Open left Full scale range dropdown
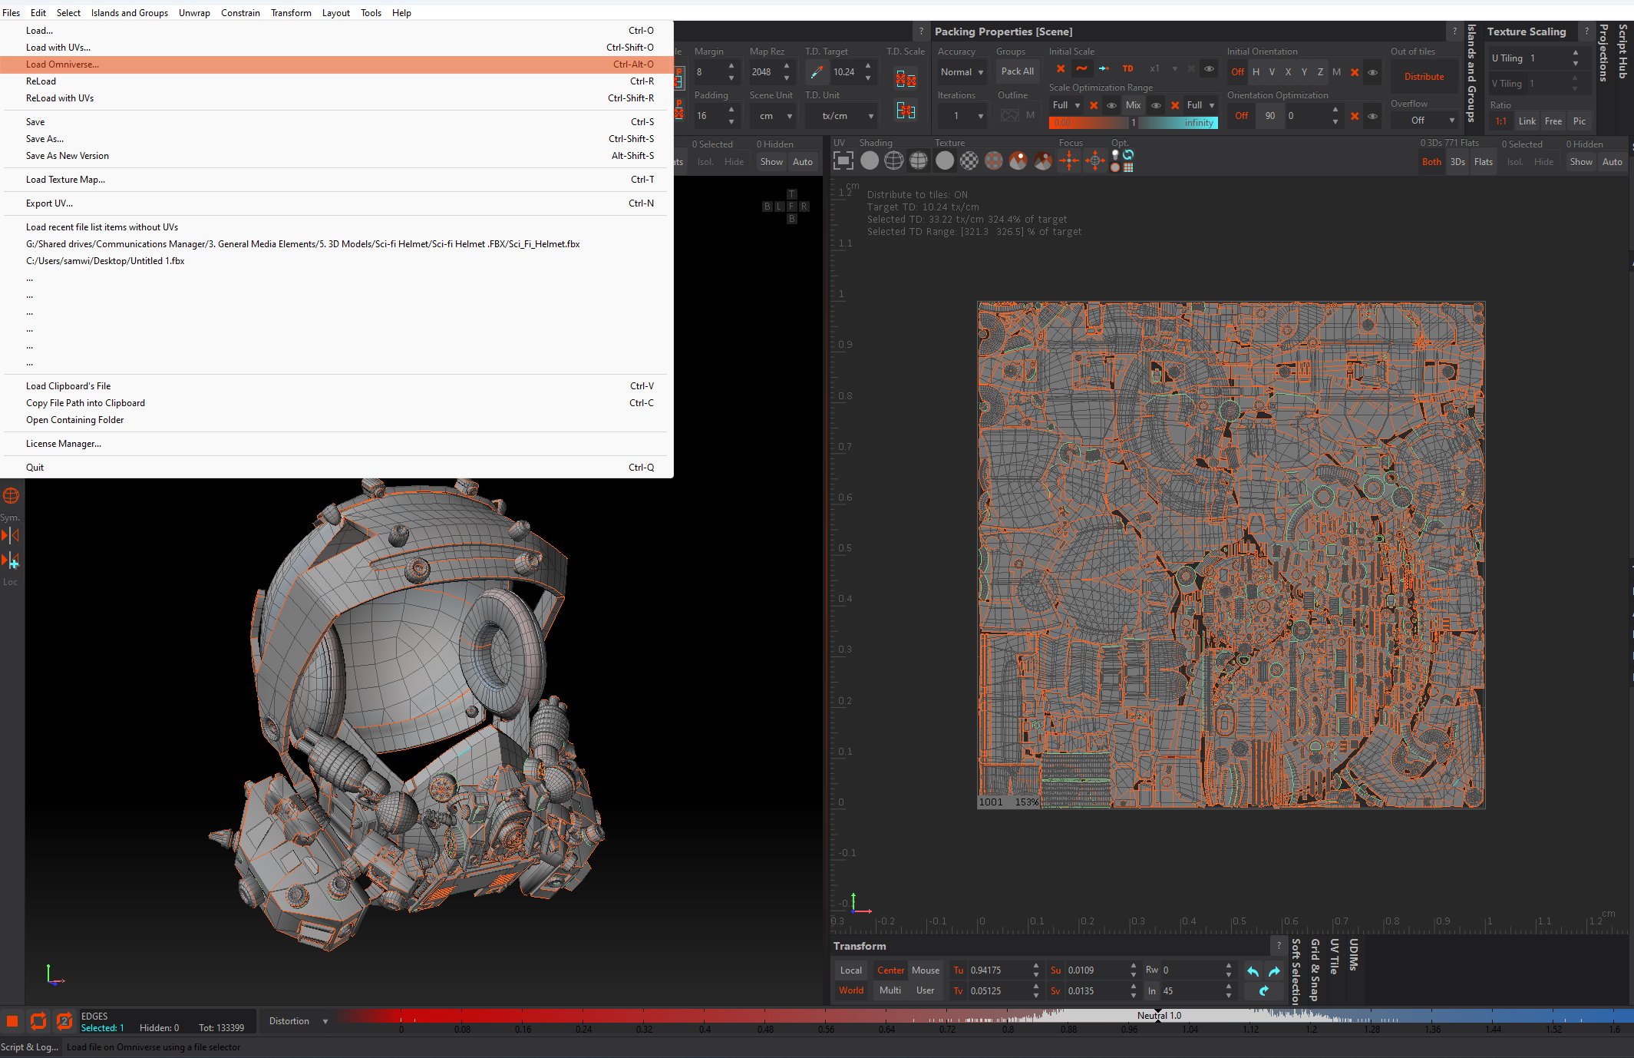This screenshot has height=1058, width=1634. 1066,105
